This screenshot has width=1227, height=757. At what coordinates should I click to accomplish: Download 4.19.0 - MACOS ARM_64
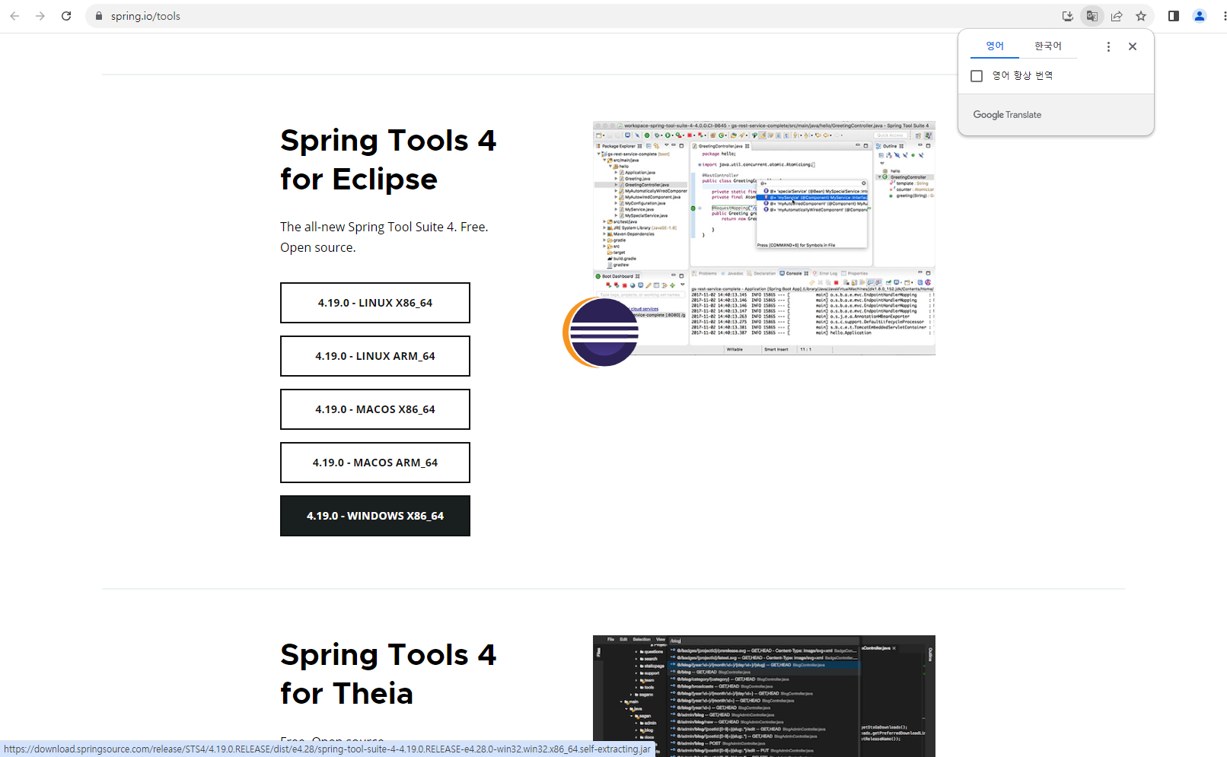point(374,462)
